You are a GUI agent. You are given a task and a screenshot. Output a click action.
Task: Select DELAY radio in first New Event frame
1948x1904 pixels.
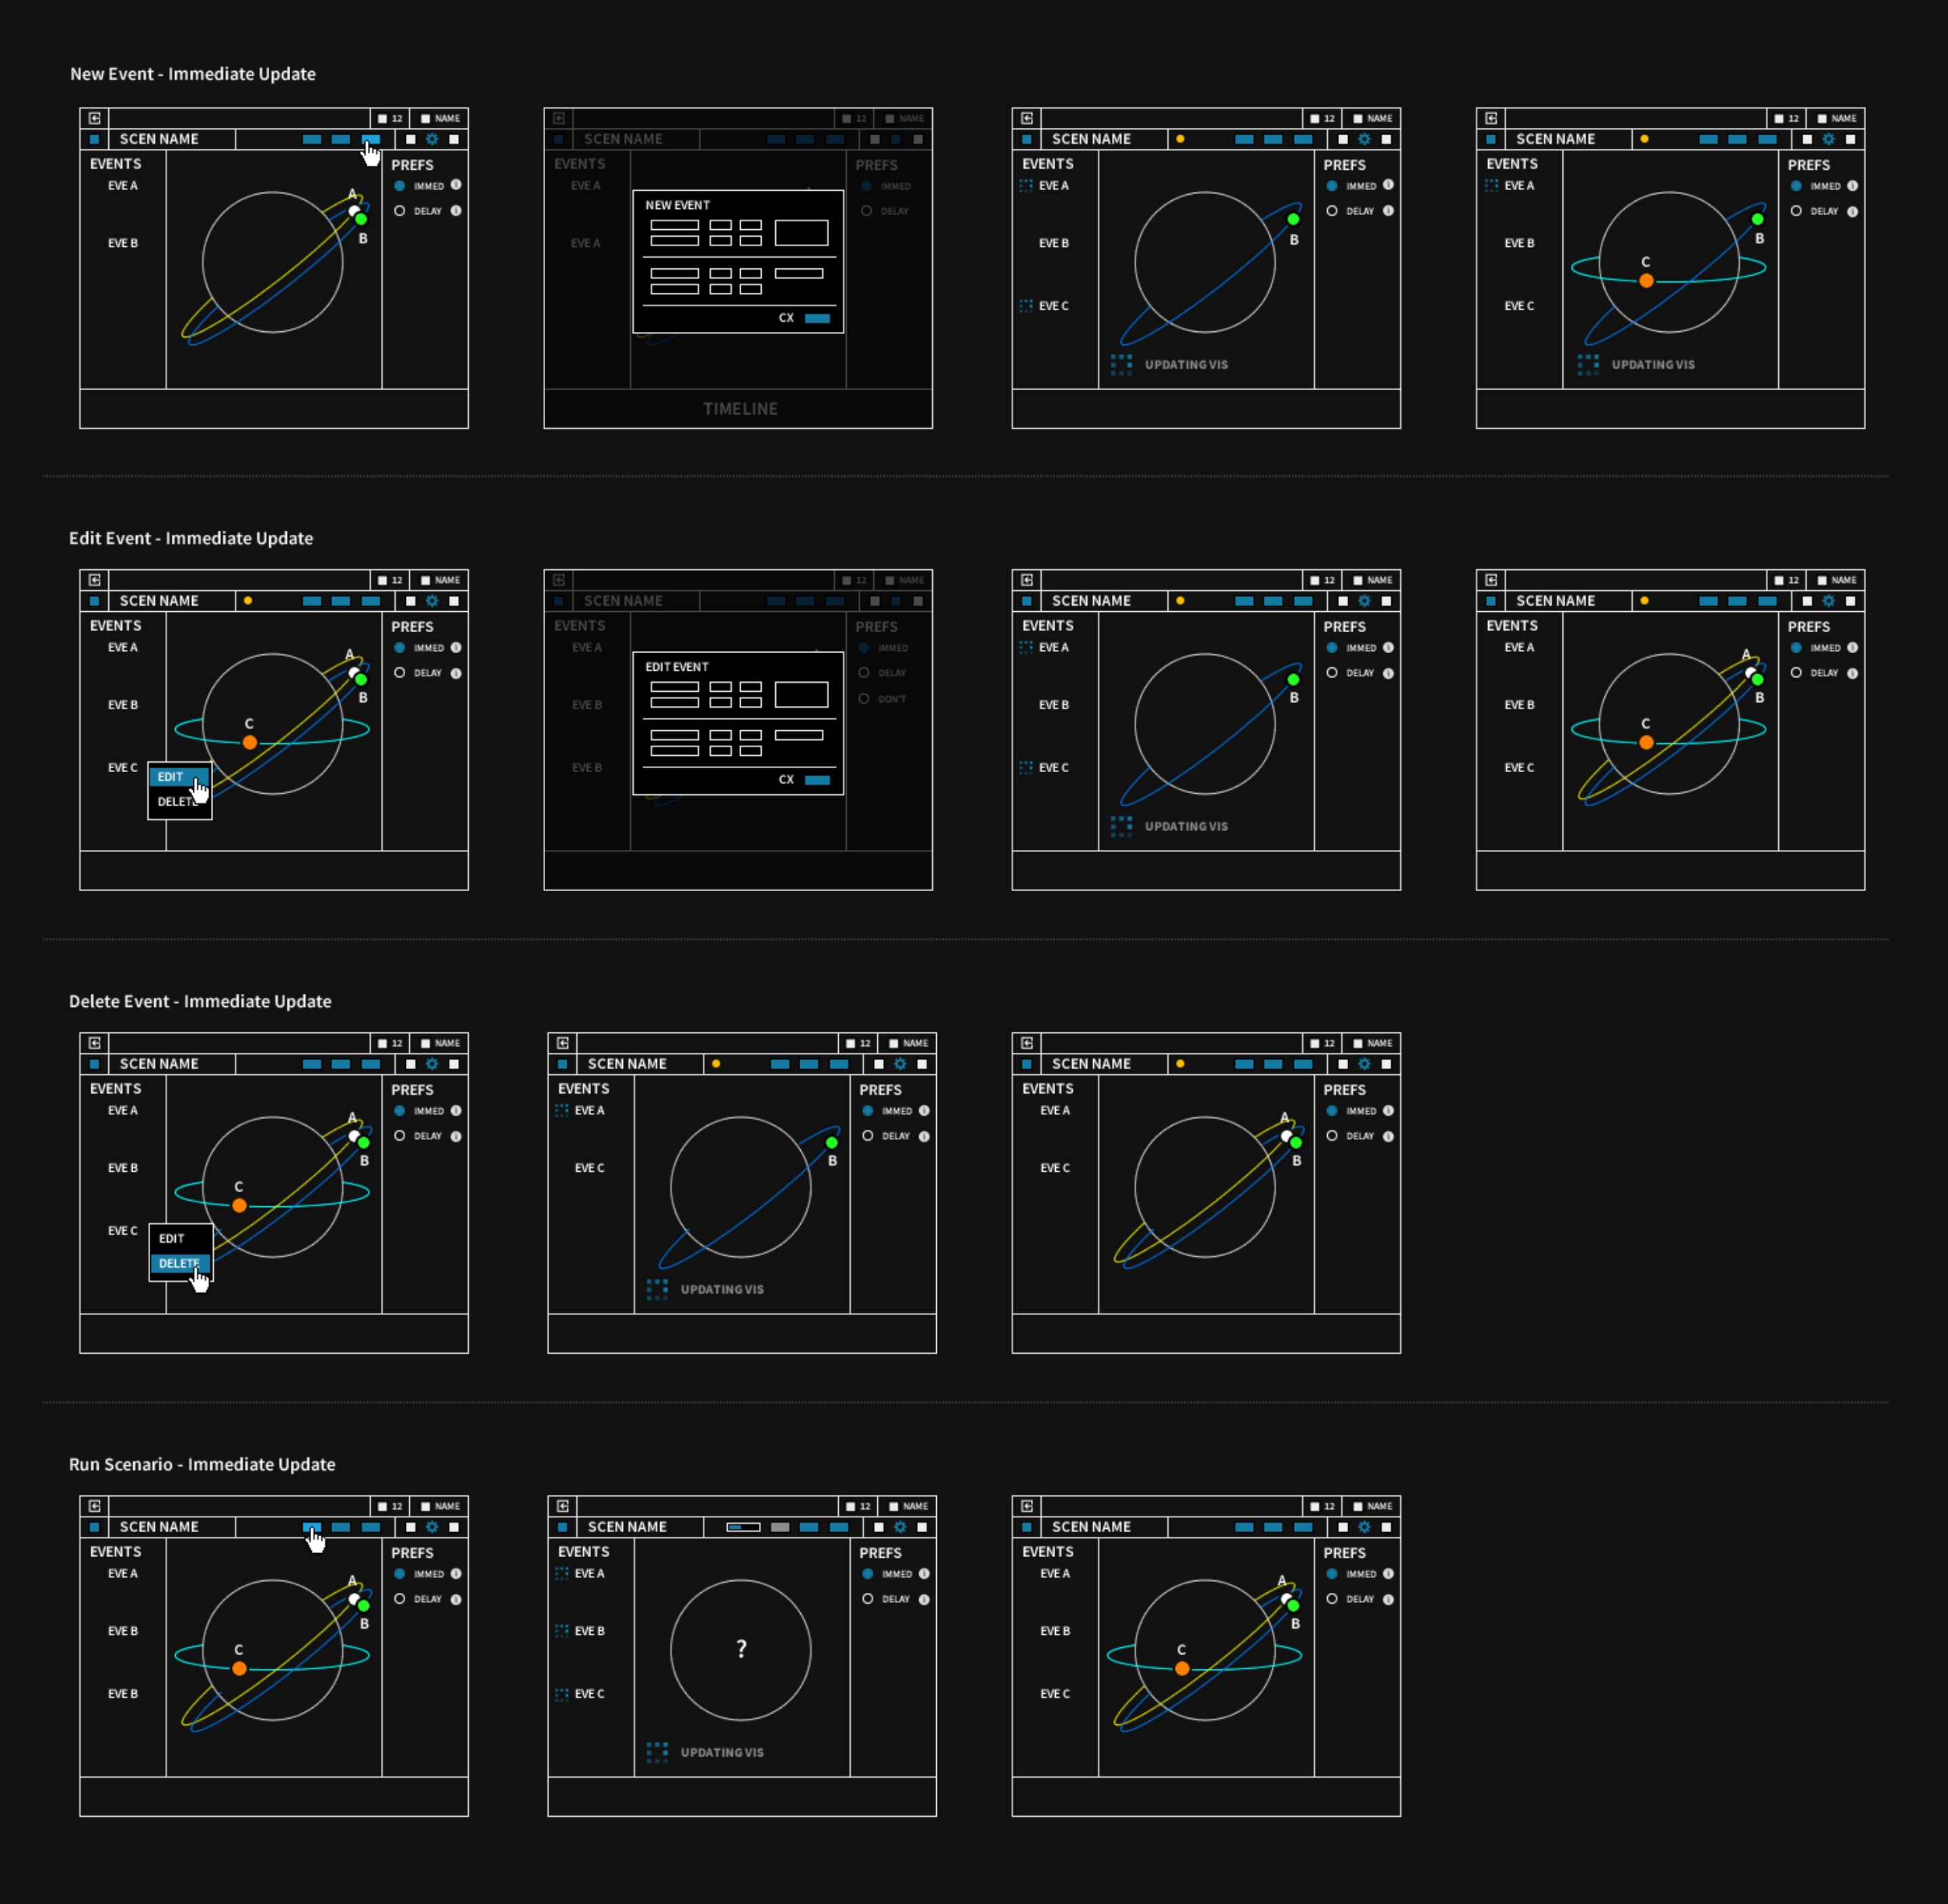(x=399, y=211)
